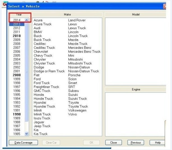The image size is (172, 150).
Task: Select Lexus Truck make
Action: [x=77, y=28]
